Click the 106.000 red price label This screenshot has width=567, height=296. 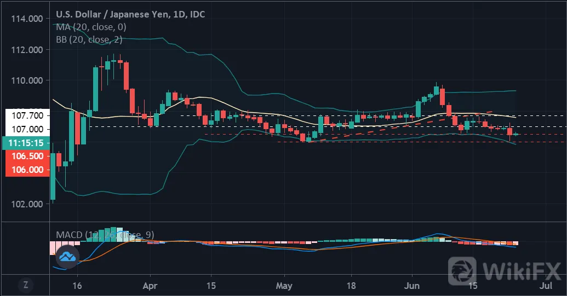27,170
